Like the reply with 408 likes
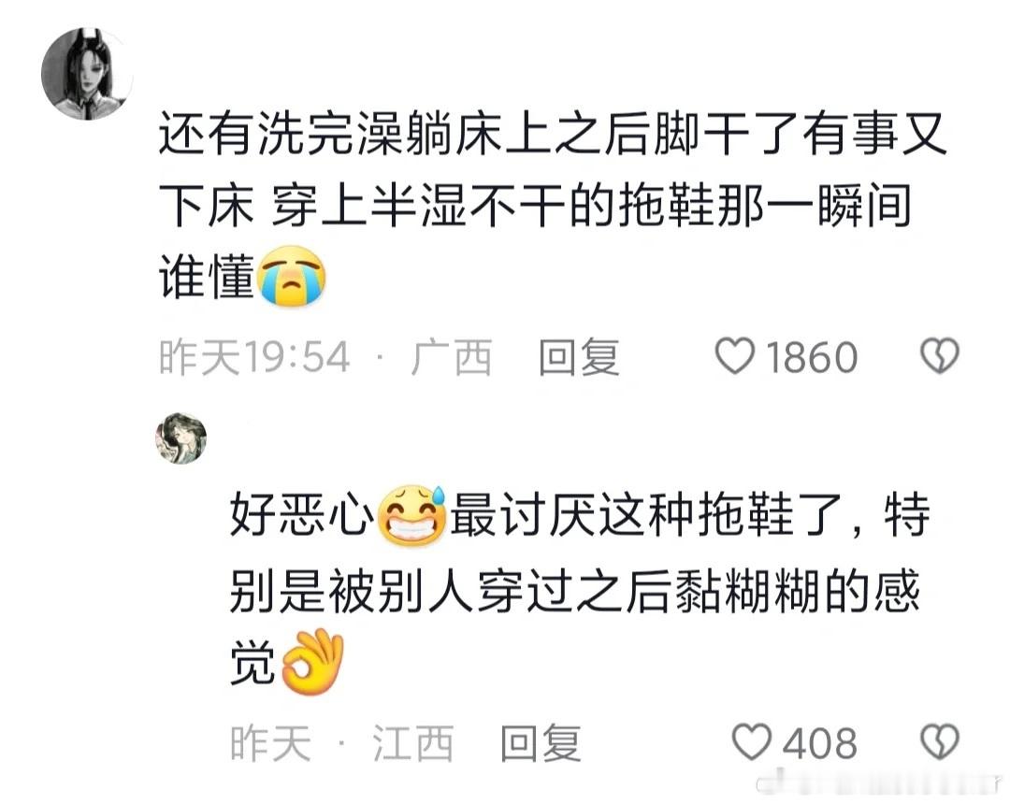 [752, 741]
